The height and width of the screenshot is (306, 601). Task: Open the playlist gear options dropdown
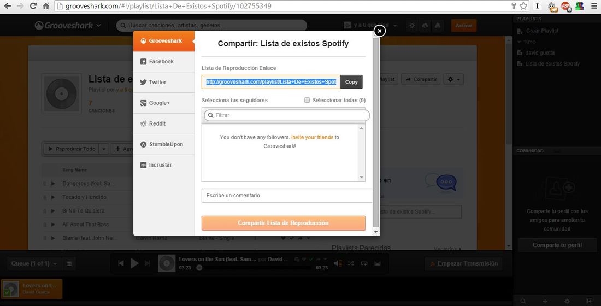[x=453, y=79]
